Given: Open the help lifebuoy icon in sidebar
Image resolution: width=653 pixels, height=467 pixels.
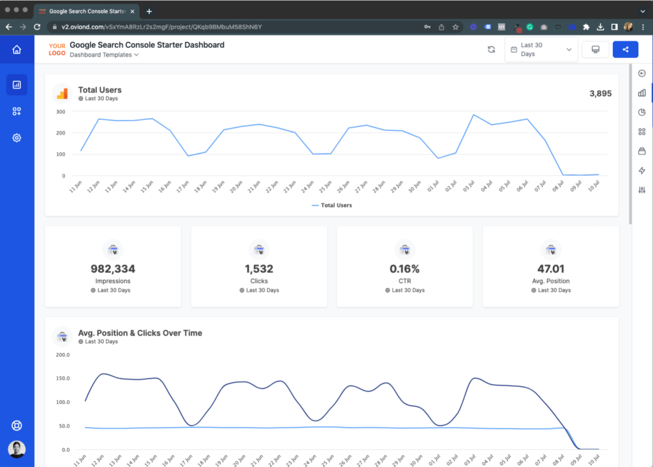Looking at the screenshot, I should pos(17,426).
